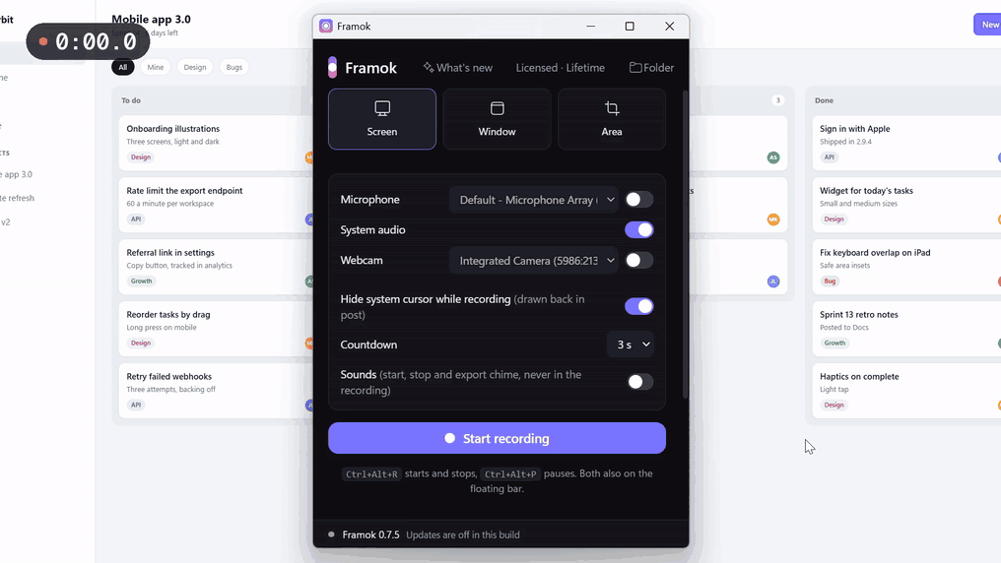Click Growth tag on Referral link card

click(141, 281)
